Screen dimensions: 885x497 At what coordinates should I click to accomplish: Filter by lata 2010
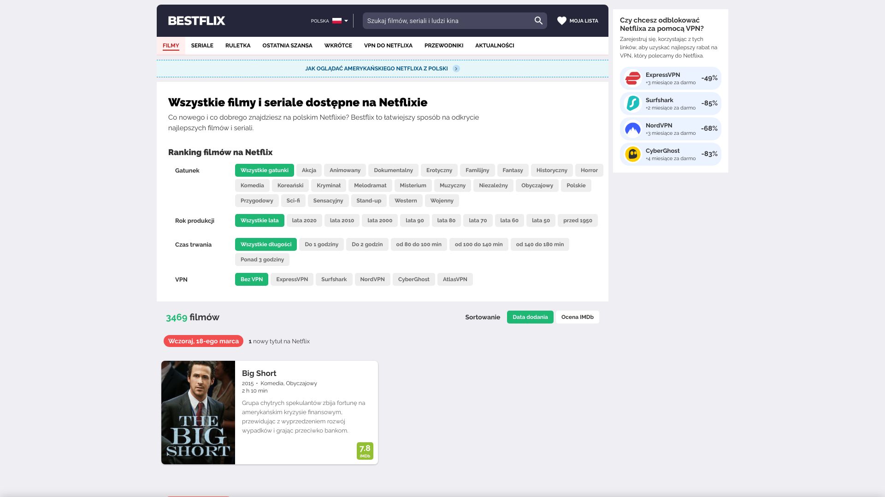pyautogui.click(x=342, y=220)
